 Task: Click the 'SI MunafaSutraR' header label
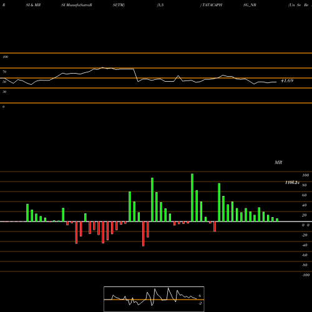pyautogui.click(x=77, y=5)
